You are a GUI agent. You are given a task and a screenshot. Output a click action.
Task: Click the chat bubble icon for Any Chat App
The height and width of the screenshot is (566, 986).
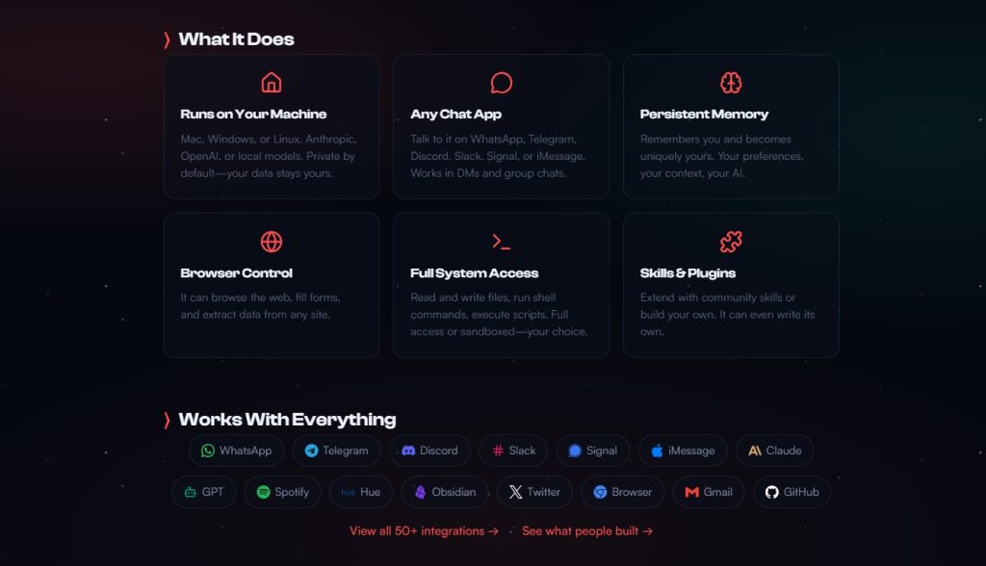[x=501, y=83]
